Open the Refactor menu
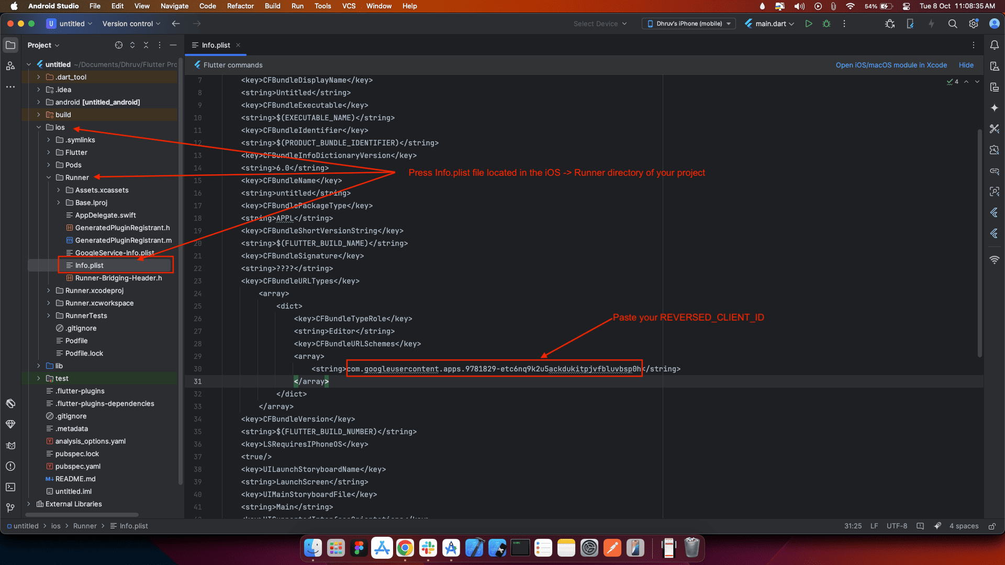Viewport: 1005px width, 565px height. click(240, 6)
